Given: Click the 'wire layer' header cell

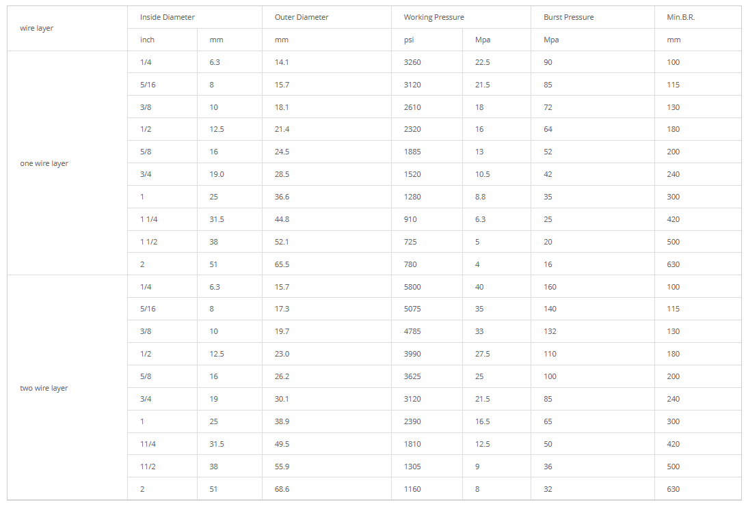Looking at the screenshot, I should click(x=37, y=28).
